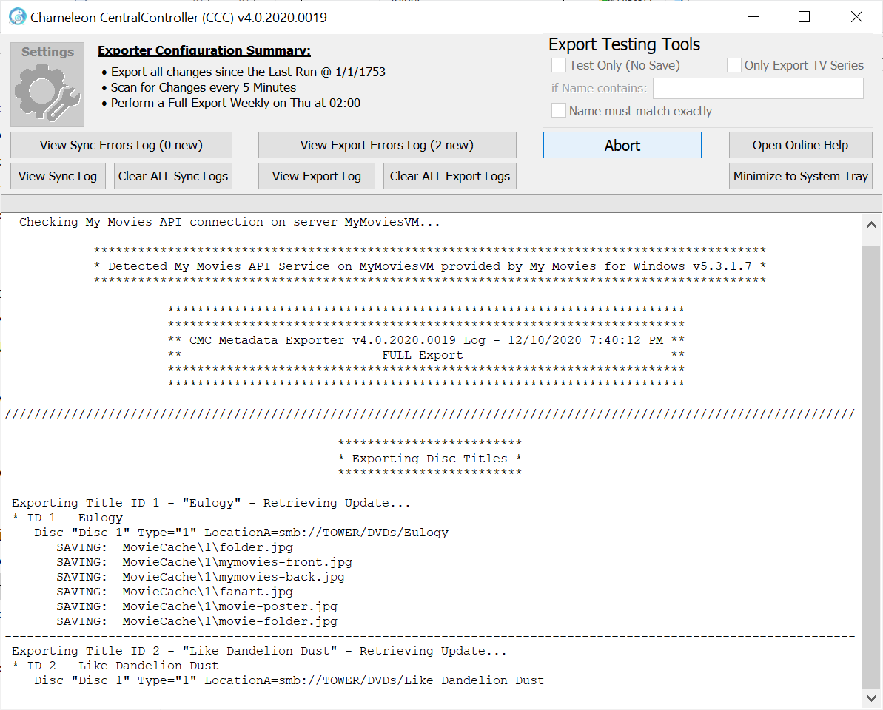The image size is (883, 710).
Task: Click the 'FULL Export' log banner text
Action: coord(423,355)
